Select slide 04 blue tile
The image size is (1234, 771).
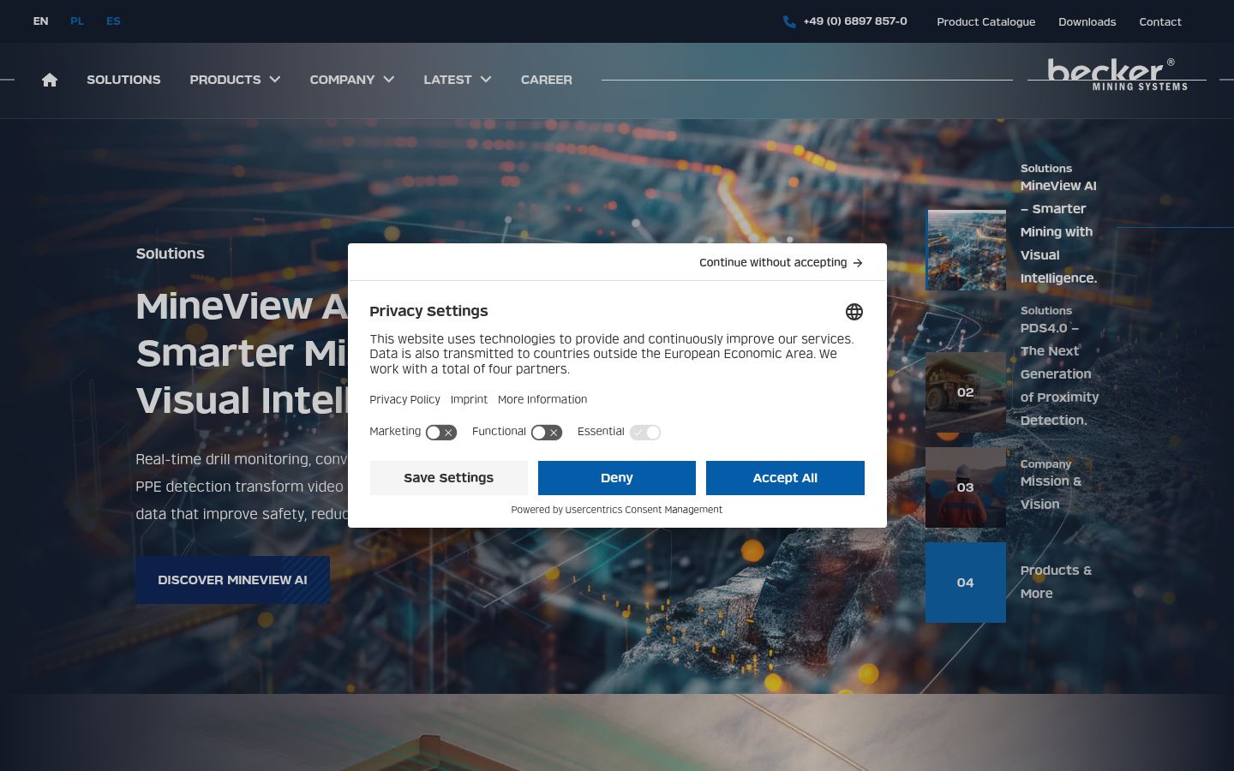pos(966,583)
